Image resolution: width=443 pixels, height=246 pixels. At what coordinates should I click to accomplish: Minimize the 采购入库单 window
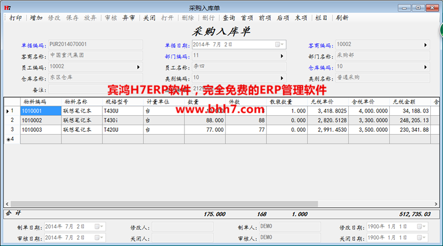pyautogui.click(x=404, y=8)
